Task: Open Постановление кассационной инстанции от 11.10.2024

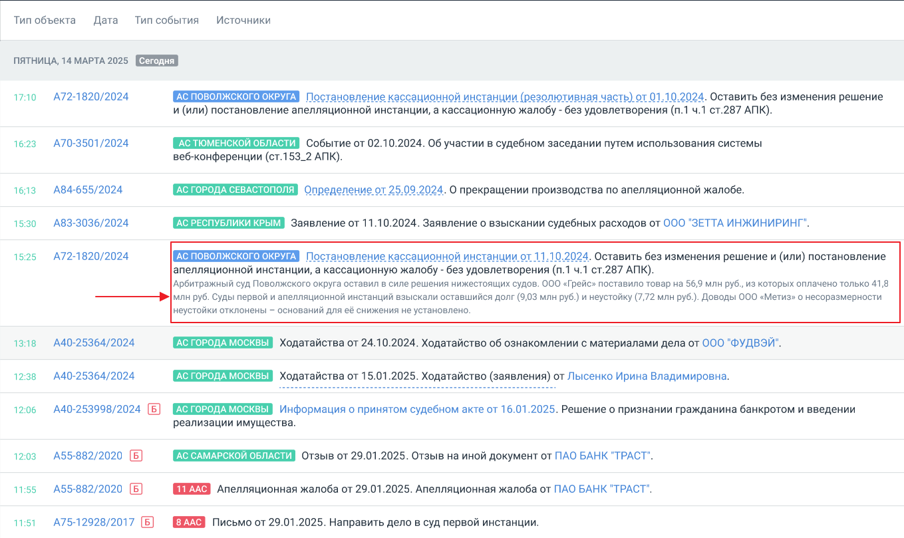Action: (x=447, y=256)
